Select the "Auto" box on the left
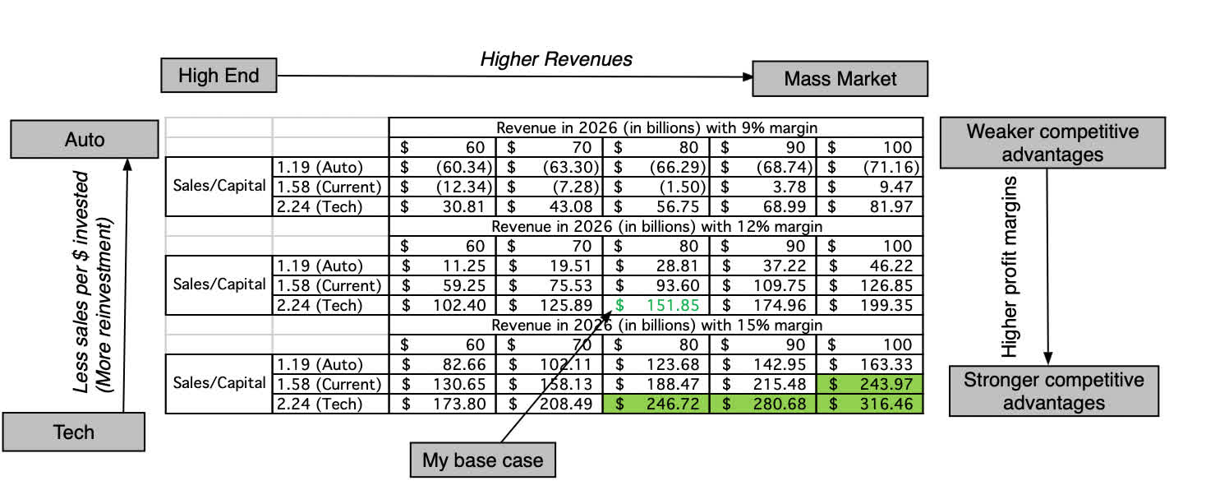The height and width of the screenshot is (490, 1206). click(x=83, y=138)
